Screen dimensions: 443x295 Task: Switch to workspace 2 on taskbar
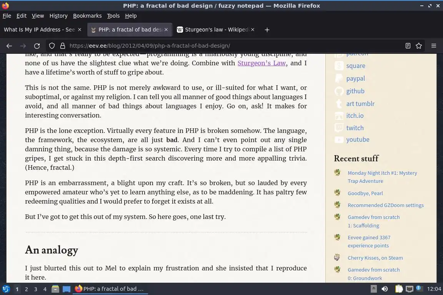pyautogui.click(x=26, y=289)
